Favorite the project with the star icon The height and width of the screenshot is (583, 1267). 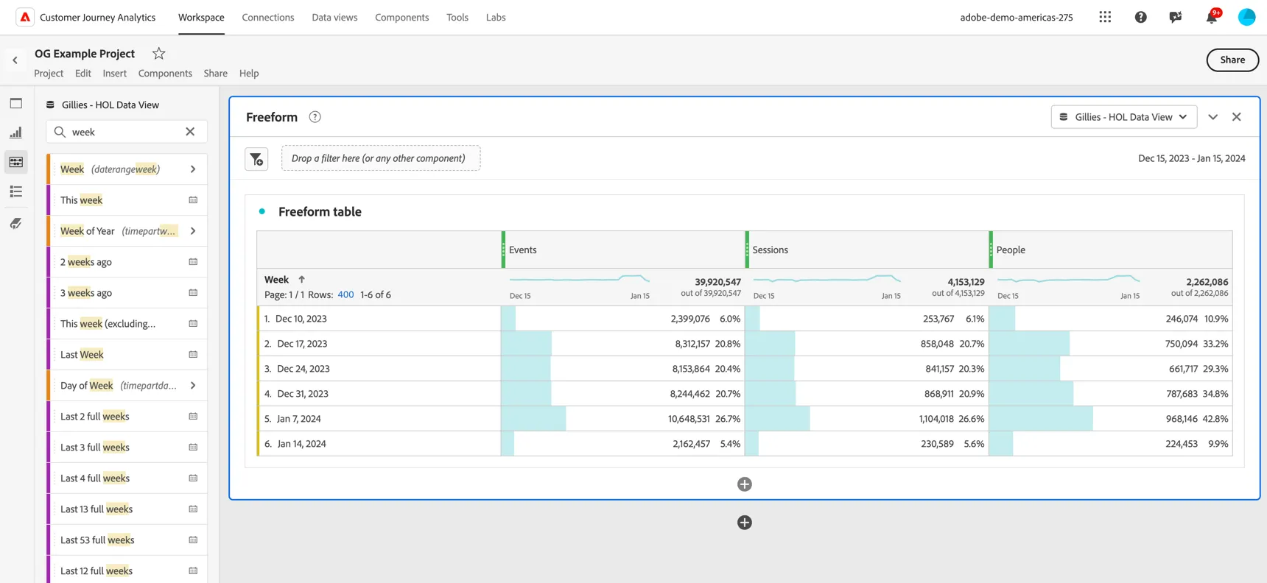pyautogui.click(x=158, y=53)
